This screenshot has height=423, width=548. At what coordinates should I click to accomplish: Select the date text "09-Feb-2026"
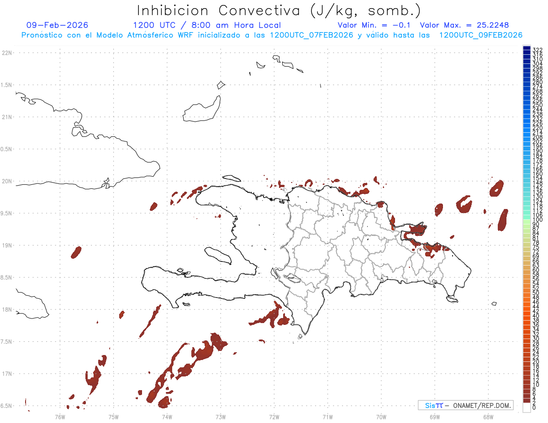[58, 25]
